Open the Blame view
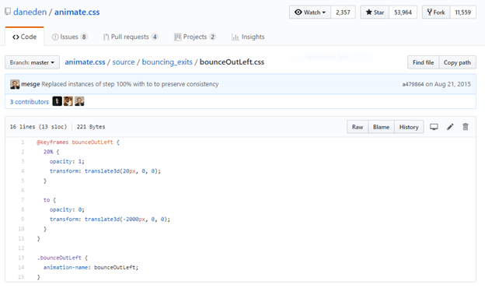The image size is (485, 288). pos(381,127)
